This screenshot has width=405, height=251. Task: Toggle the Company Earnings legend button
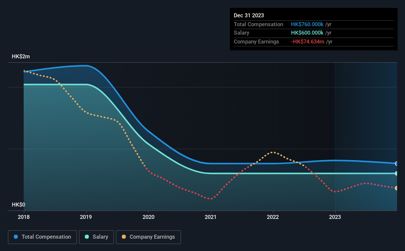[x=148, y=237]
